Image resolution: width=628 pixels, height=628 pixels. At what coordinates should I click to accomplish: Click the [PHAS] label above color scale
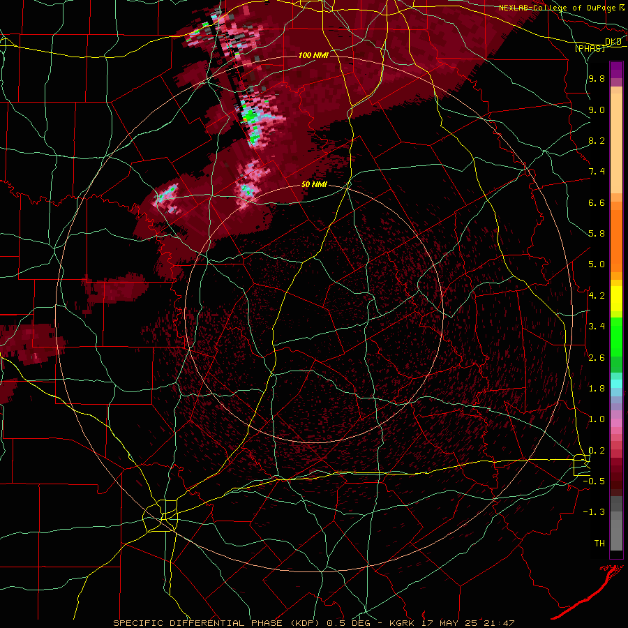590,48
